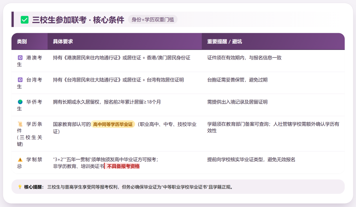Click the yellow highlighted 高中同等学历毕业证 text
356x207 pixels.
point(113,124)
